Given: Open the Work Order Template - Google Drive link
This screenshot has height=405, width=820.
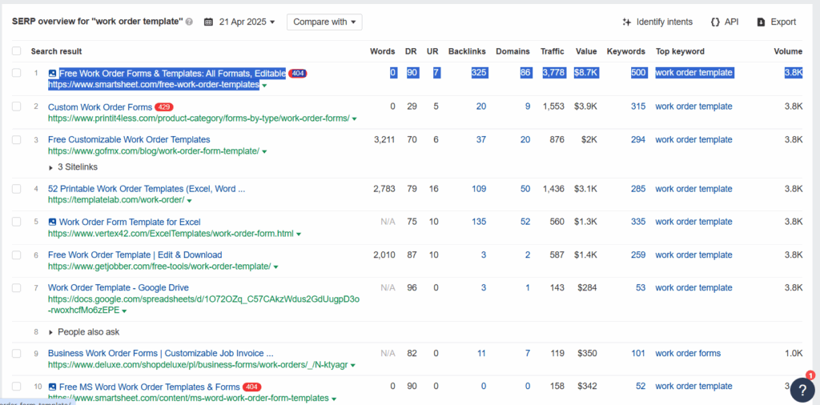Looking at the screenshot, I should [x=119, y=287].
